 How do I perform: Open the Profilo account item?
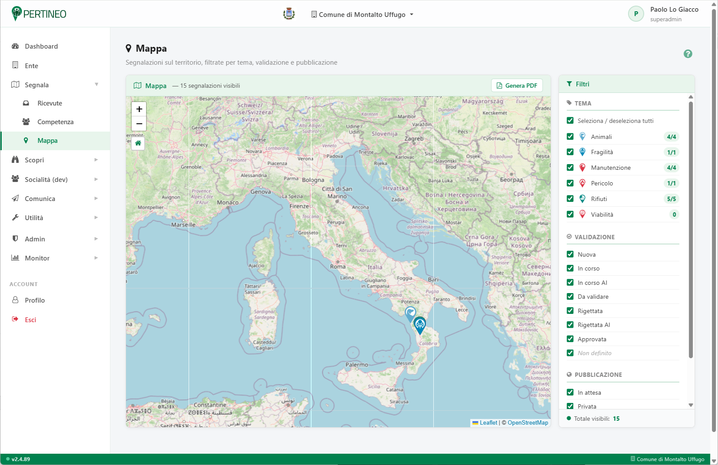click(55, 300)
